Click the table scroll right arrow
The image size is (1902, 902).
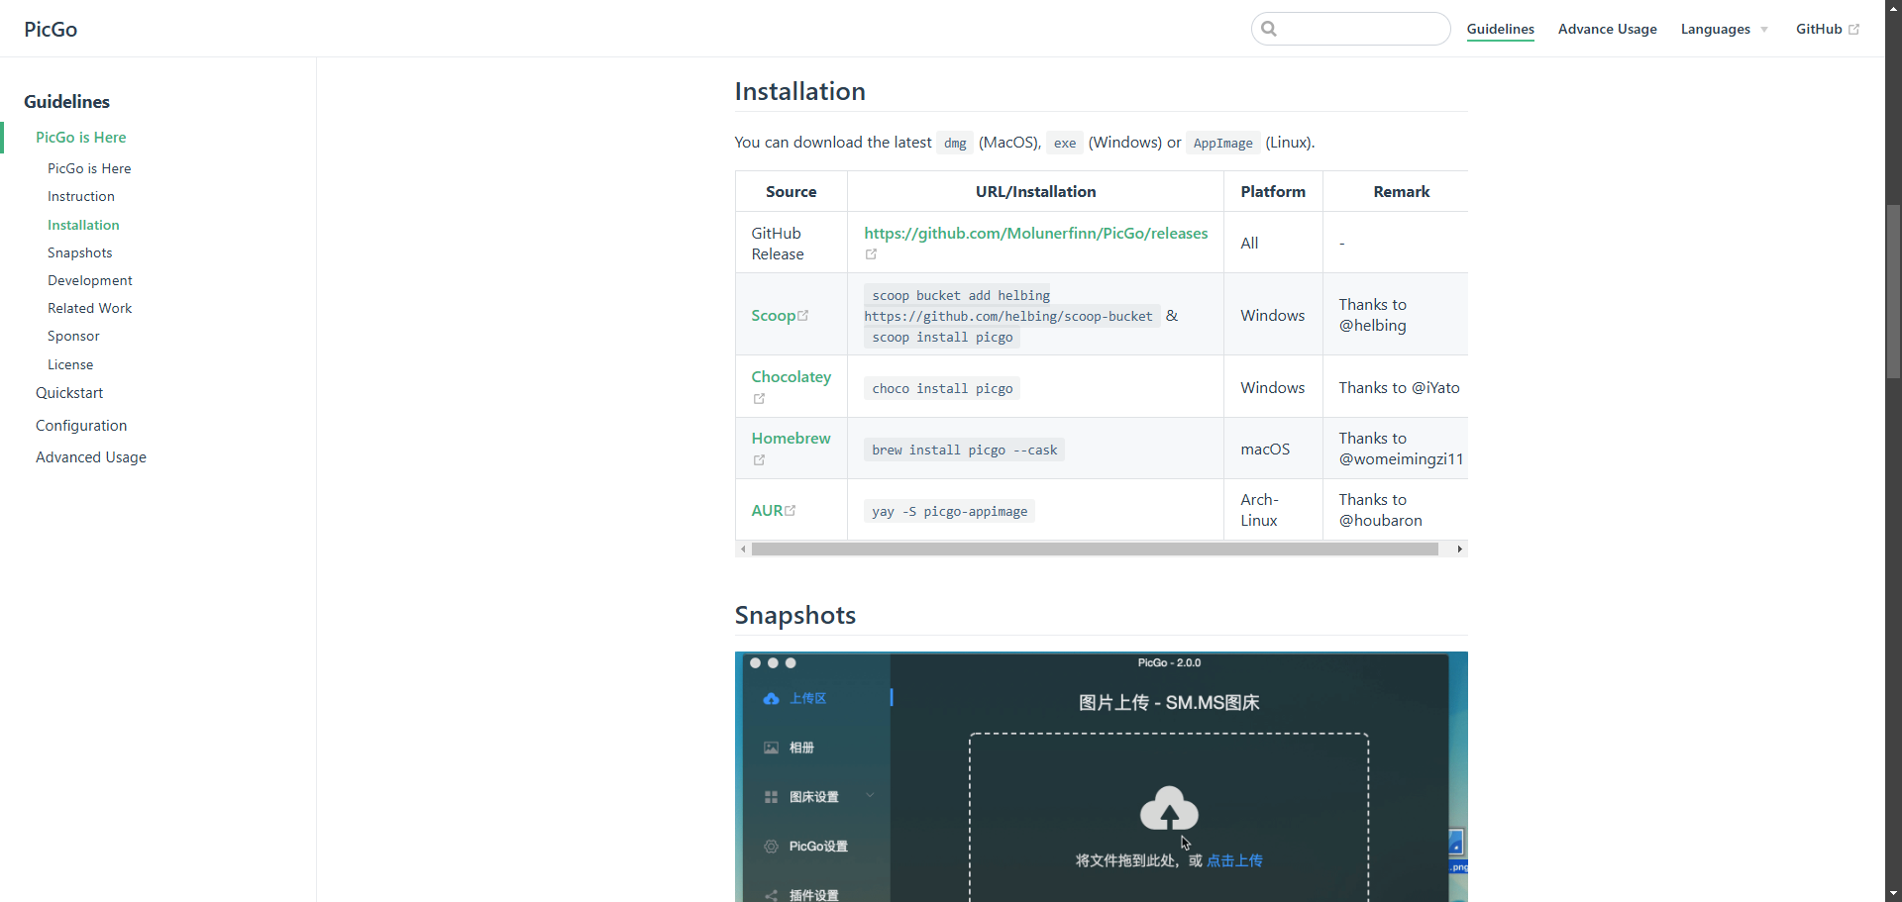[1459, 550]
